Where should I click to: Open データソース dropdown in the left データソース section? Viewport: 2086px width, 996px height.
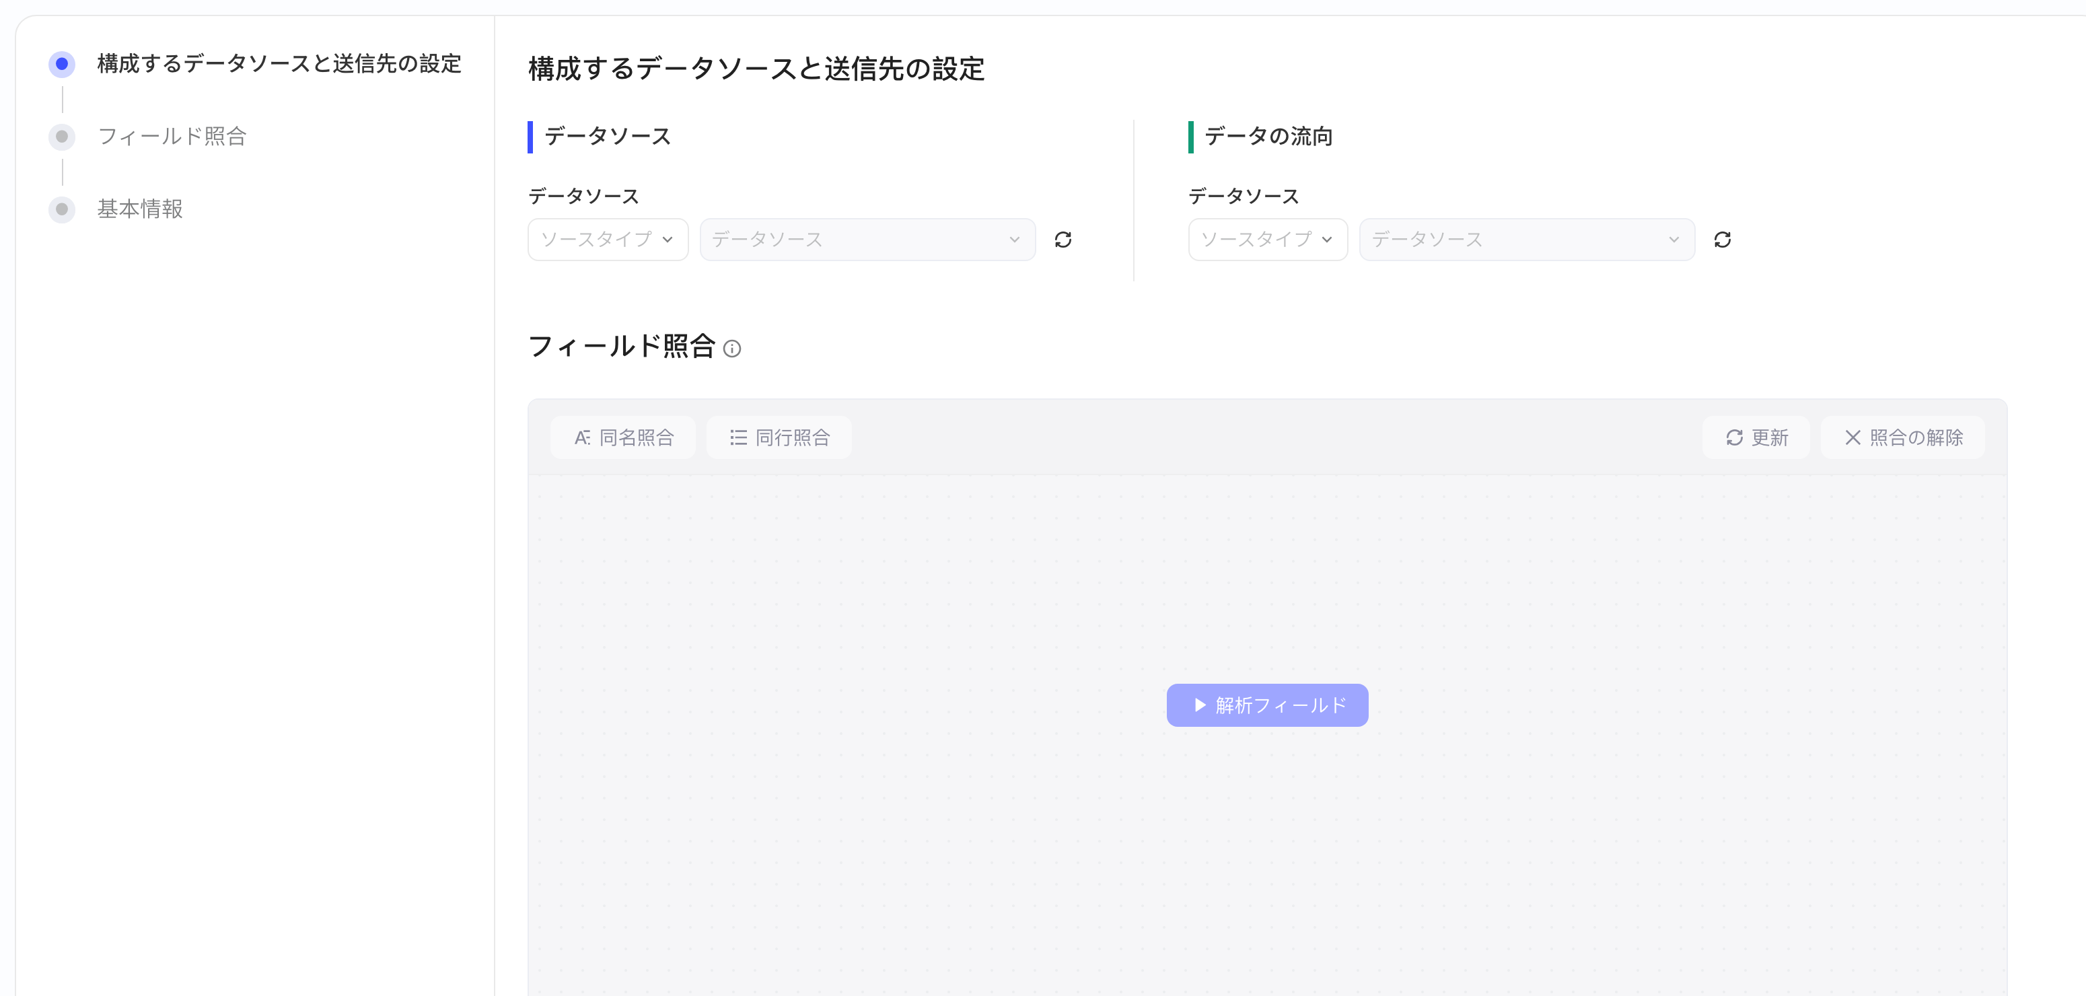(867, 240)
